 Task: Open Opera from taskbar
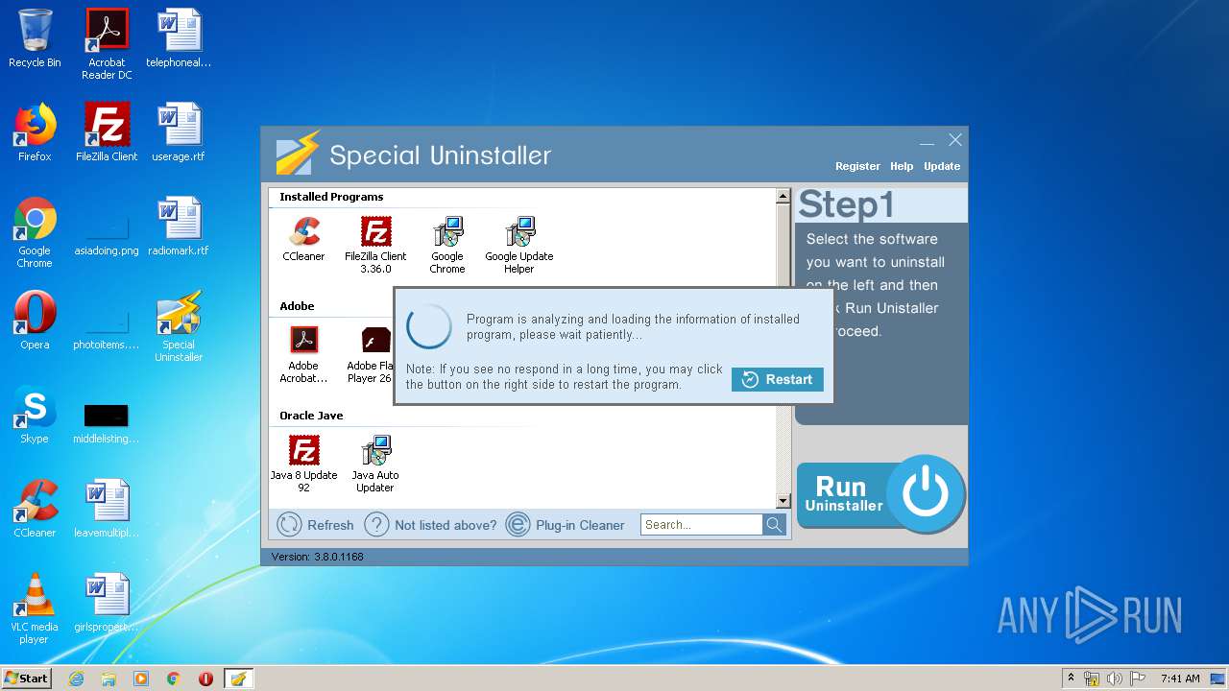(x=205, y=679)
